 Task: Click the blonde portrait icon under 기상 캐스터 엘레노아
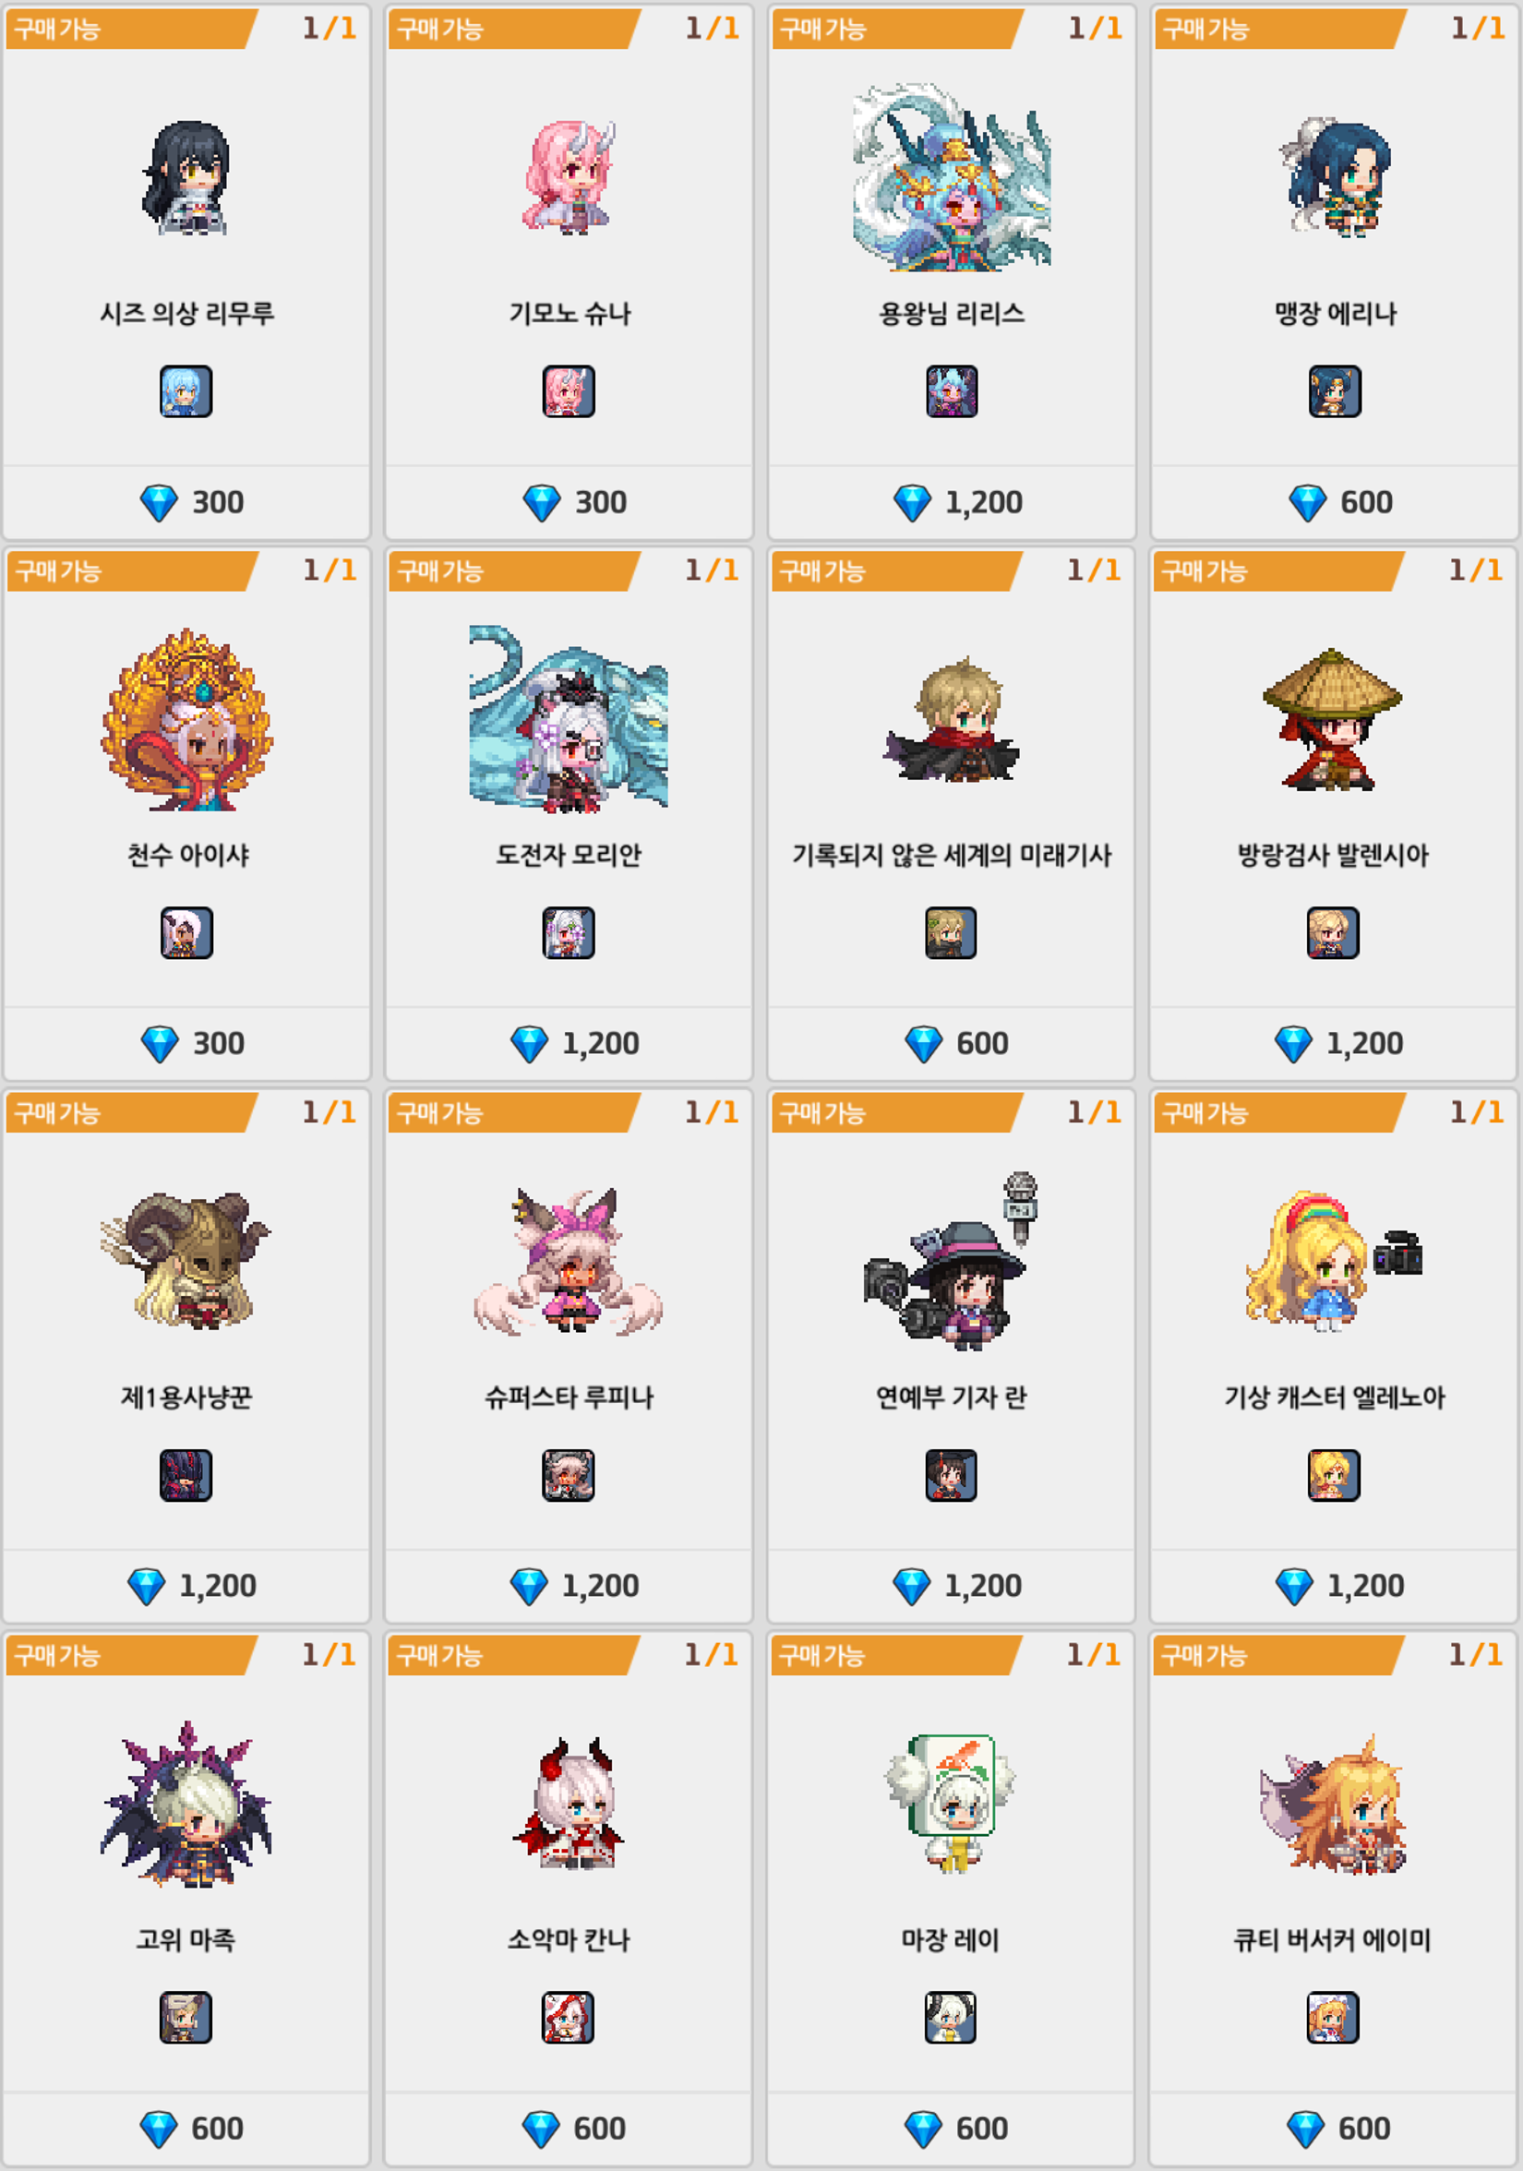(x=1334, y=1475)
